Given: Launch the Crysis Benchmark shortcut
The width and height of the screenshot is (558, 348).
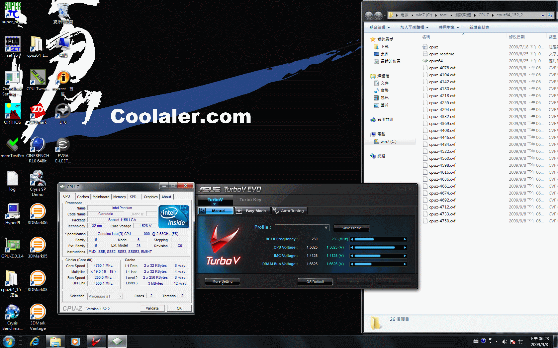Looking at the screenshot, I should 12,317.
